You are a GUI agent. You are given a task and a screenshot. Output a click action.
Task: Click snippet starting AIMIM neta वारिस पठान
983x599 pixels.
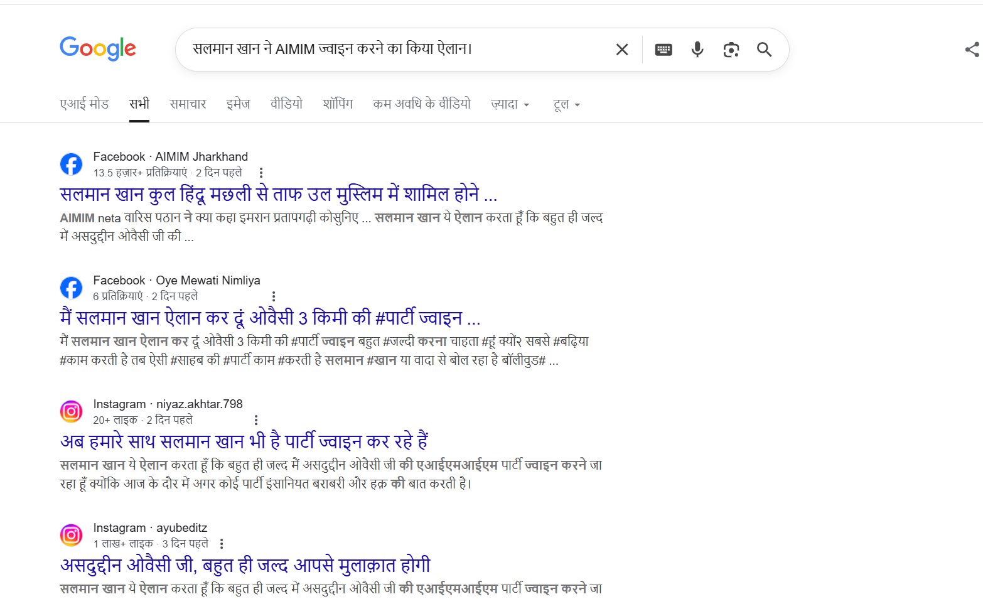pyautogui.click(x=331, y=227)
